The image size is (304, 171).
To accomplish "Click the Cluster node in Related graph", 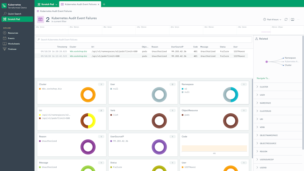I will (x=287, y=65).
